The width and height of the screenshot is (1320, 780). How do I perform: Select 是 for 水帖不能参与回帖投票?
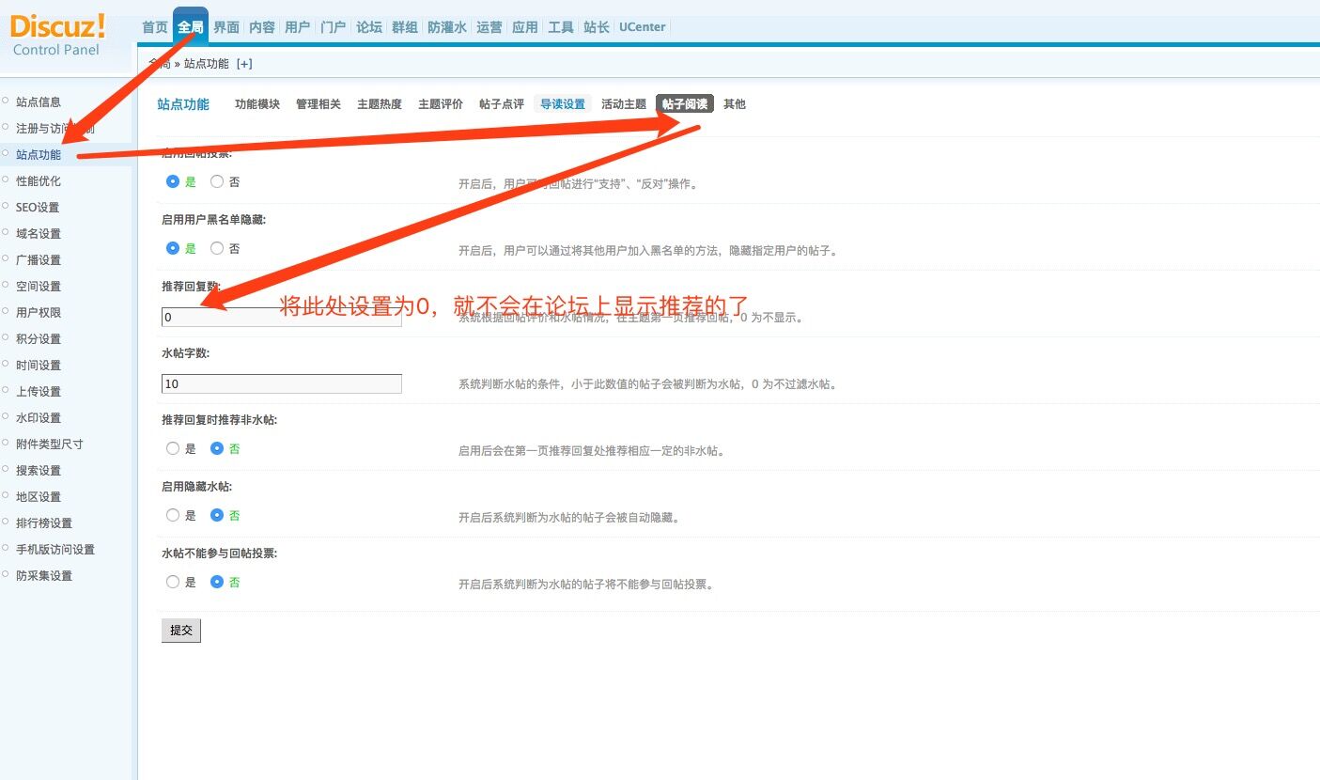click(x=173, y=583)
